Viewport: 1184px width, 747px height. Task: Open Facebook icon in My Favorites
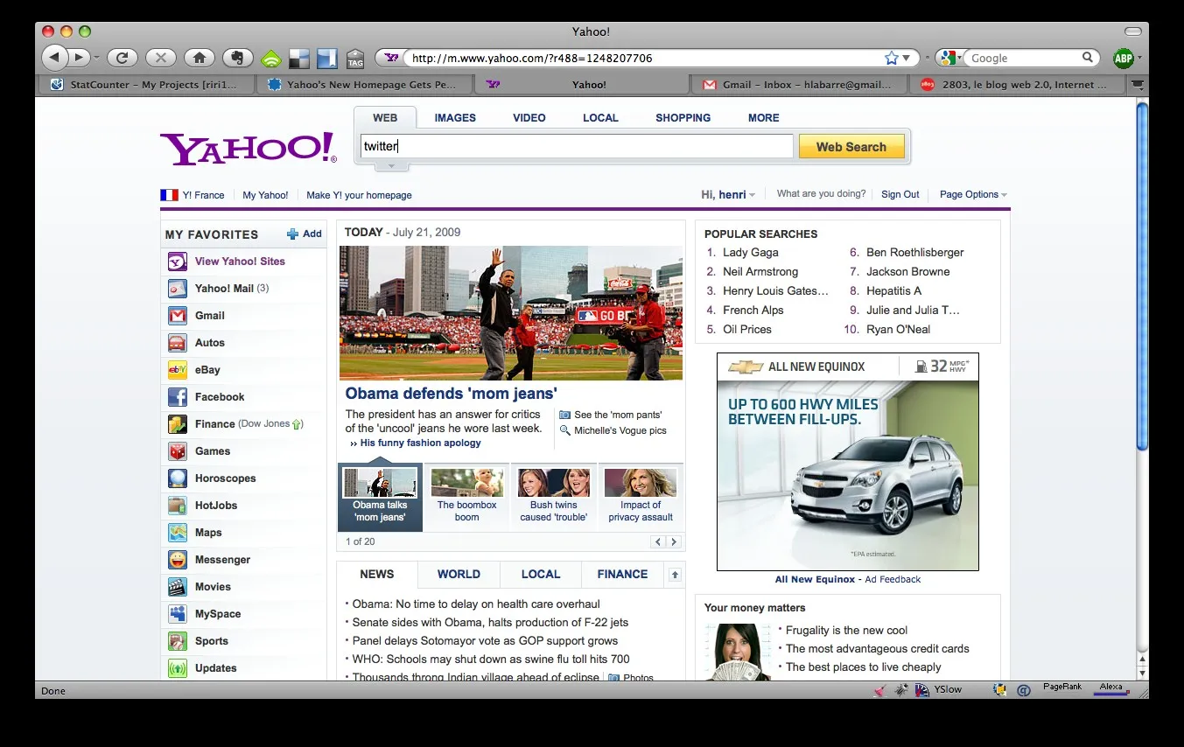tap(178, 397)
